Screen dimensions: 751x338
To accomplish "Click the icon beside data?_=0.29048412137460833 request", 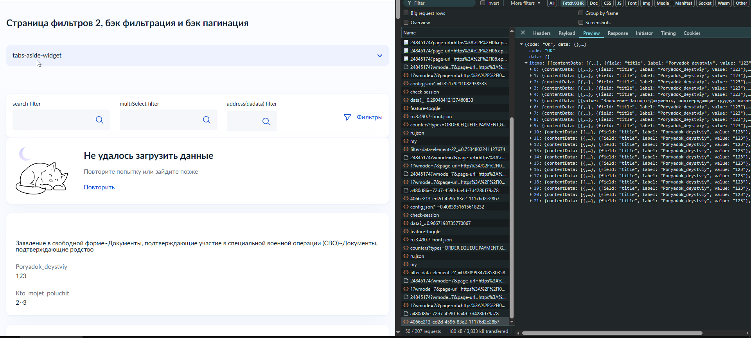I will tap(406, 100).
